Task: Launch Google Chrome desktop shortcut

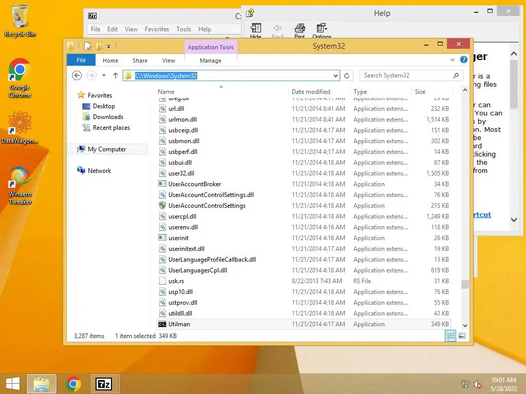Action: 20,78
